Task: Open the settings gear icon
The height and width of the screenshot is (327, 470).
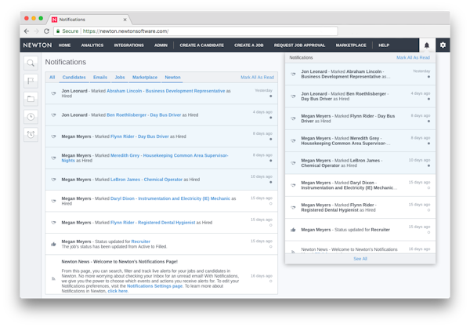Action: 443,45
